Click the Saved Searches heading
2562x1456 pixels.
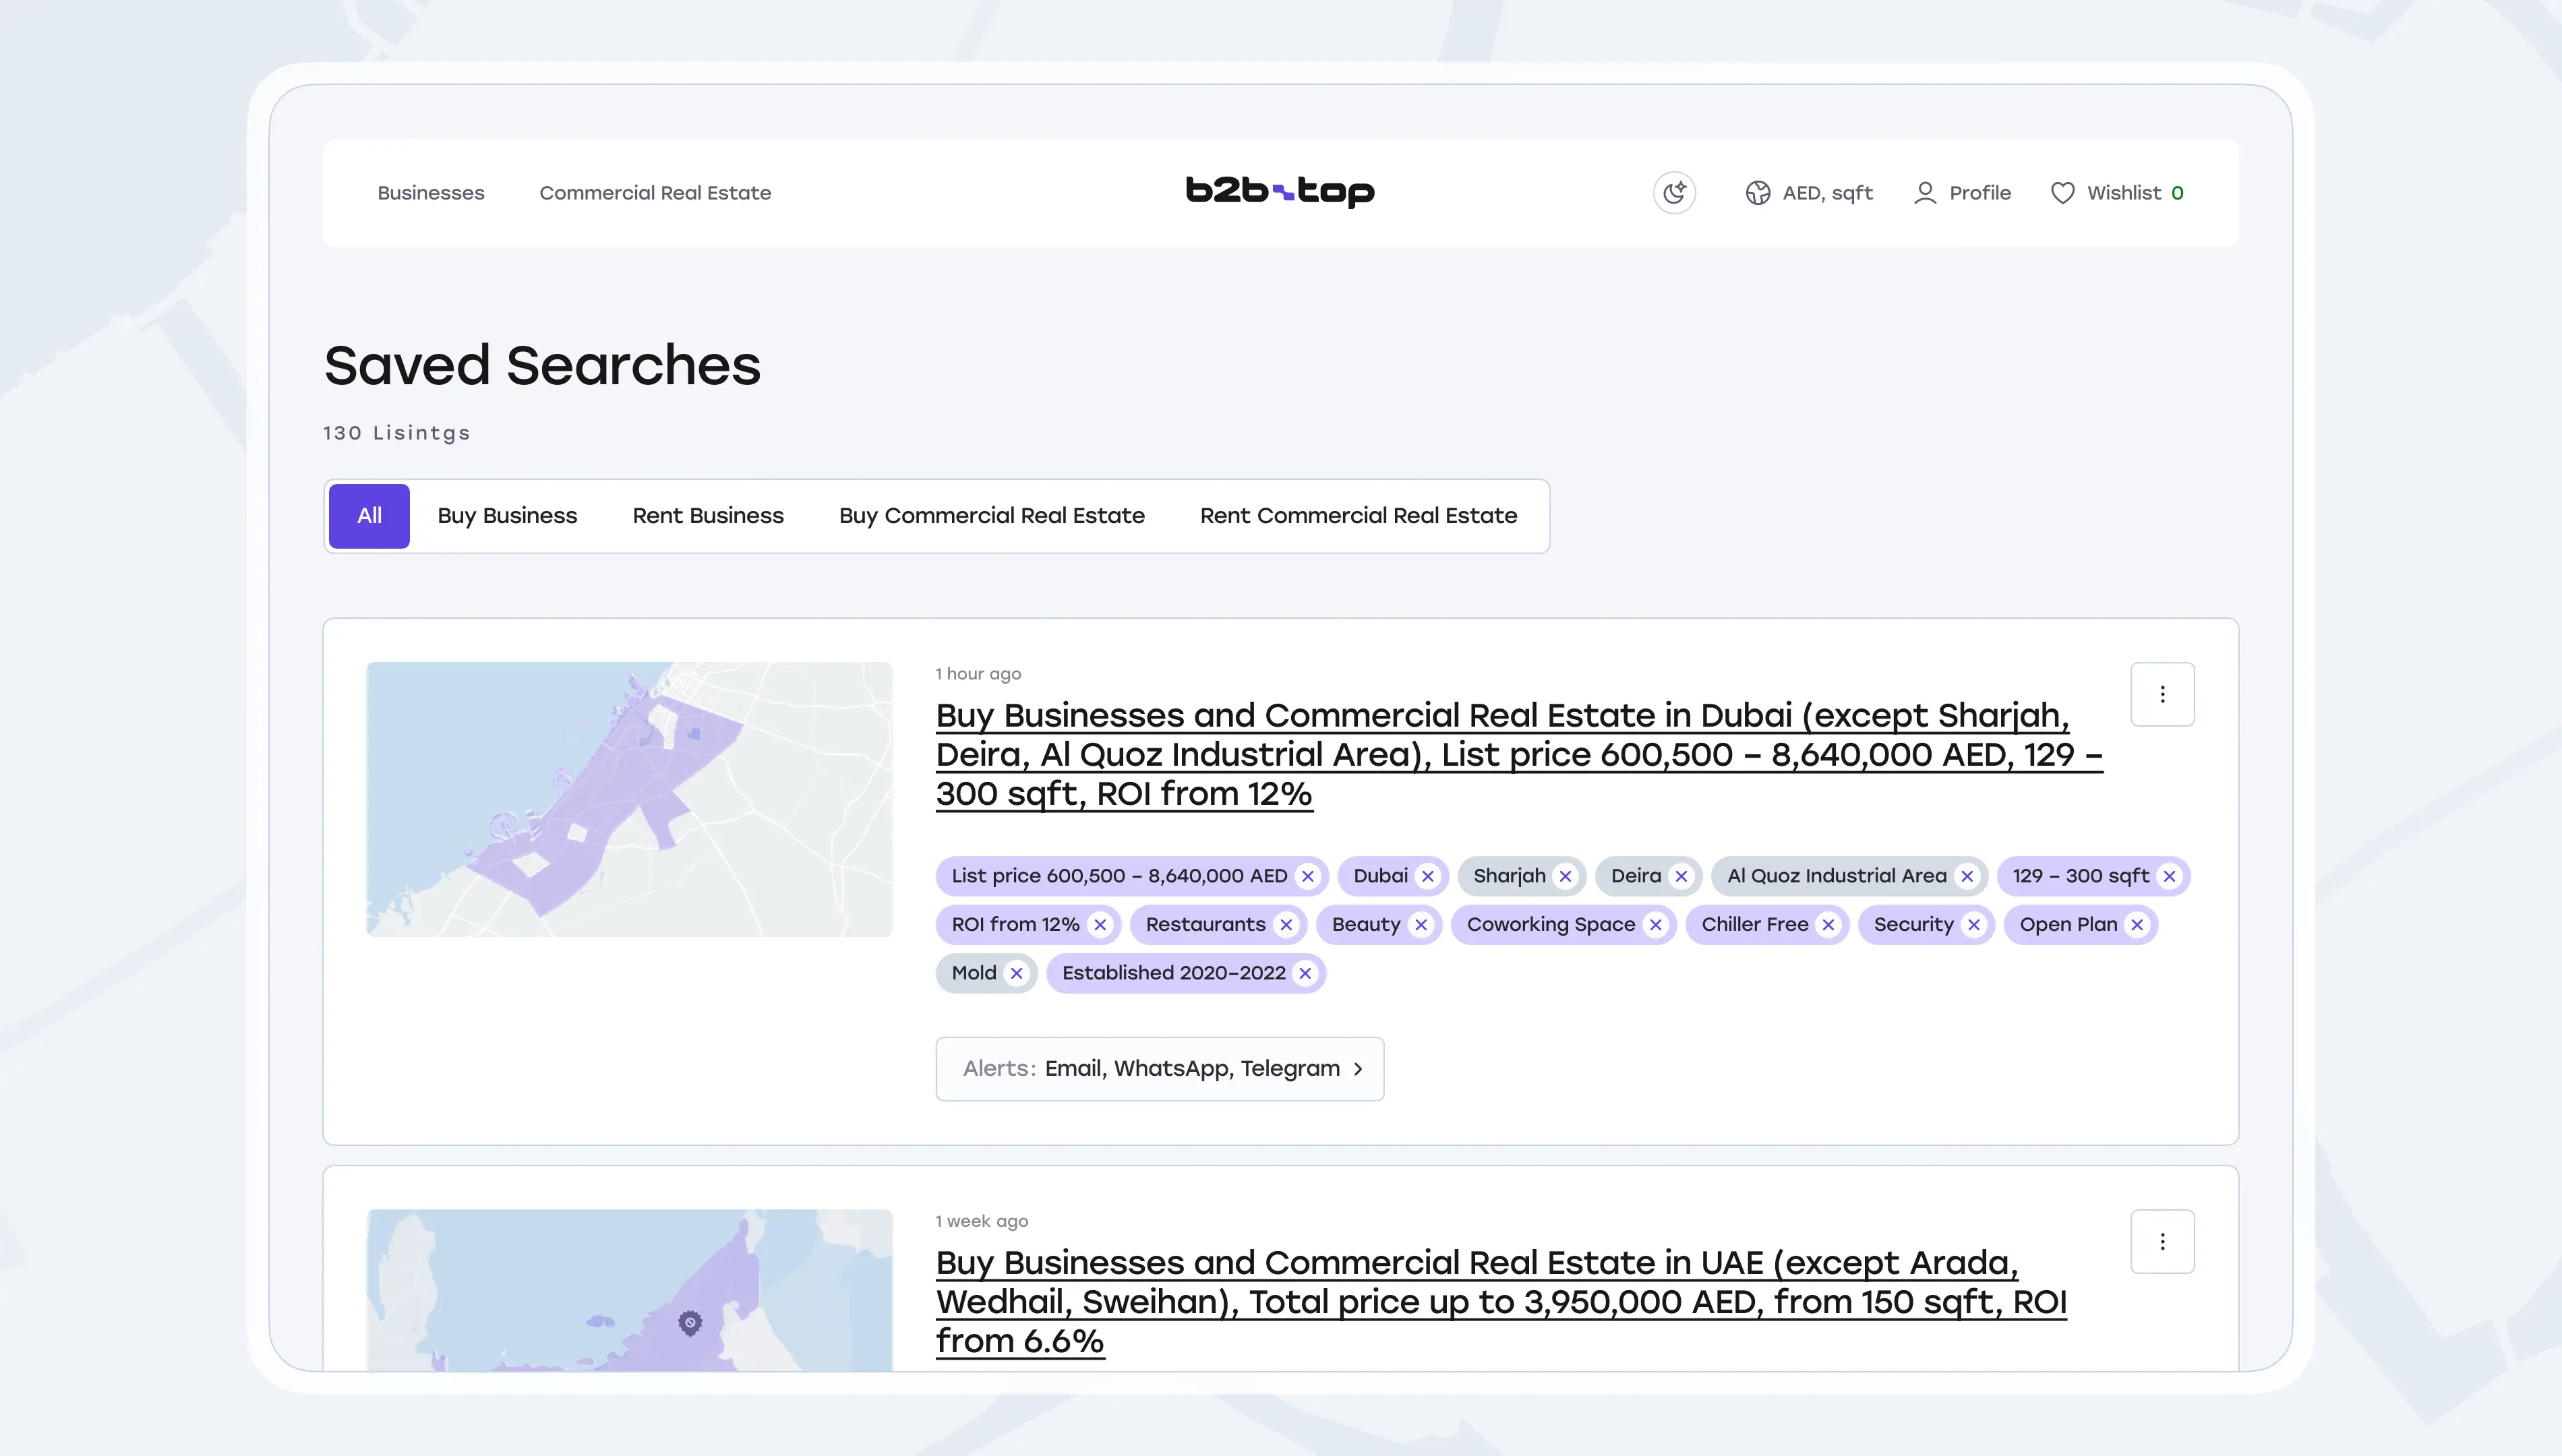click(542, 365)
